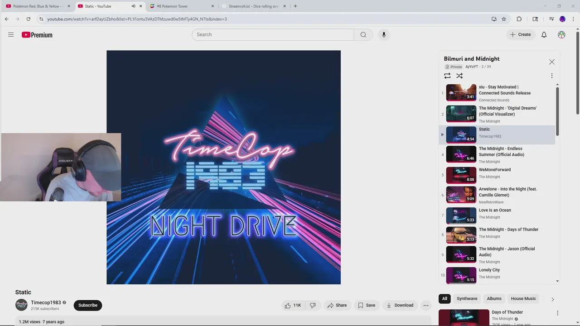Switch to Pokémon Red, Blue & Yellow tab
The image size is (580, 326).
tap(38, 6)
